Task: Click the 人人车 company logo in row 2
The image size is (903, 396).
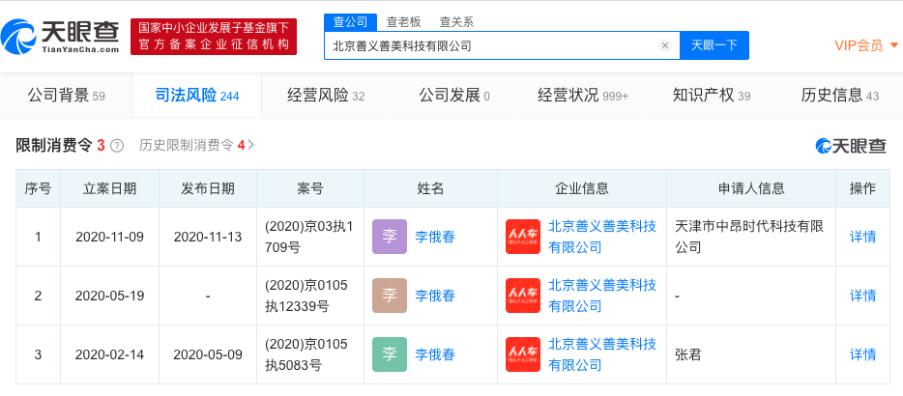Action: click(x=523, y=296)
